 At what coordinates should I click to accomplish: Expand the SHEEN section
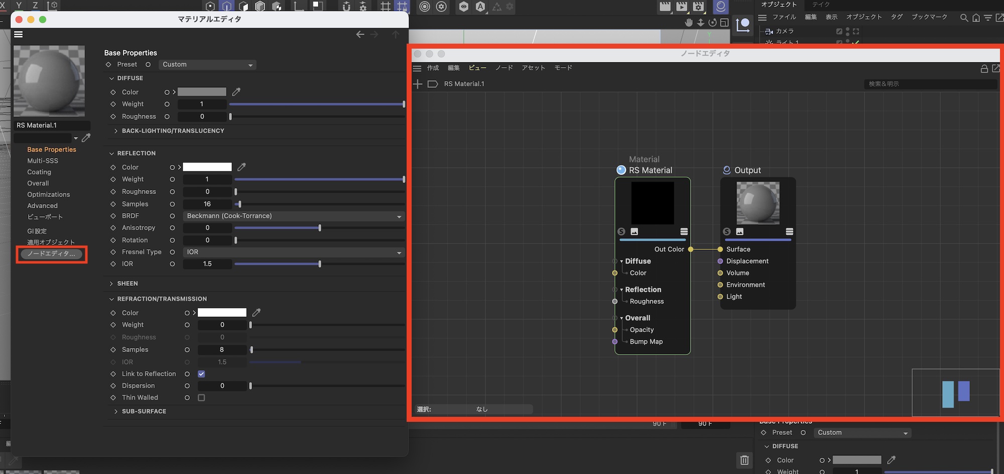tap(111, 283)
